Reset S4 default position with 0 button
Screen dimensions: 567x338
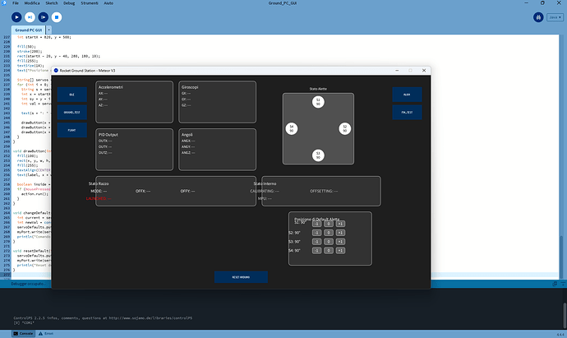point(329,251)
